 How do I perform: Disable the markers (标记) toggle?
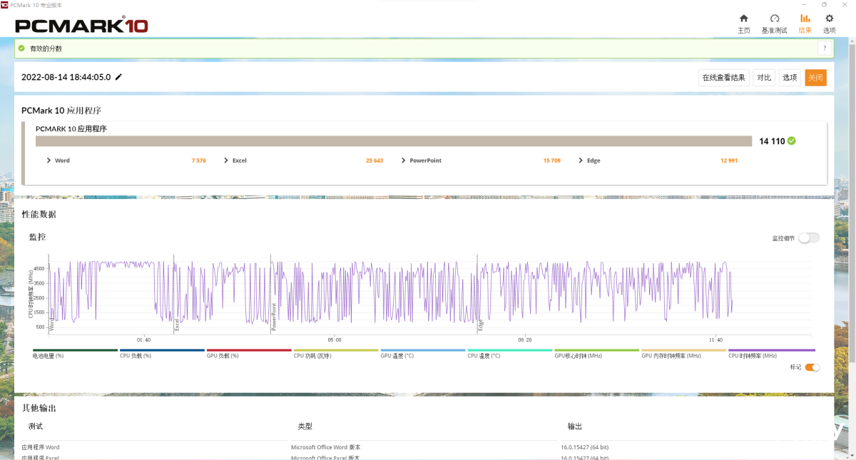point(812,367)
